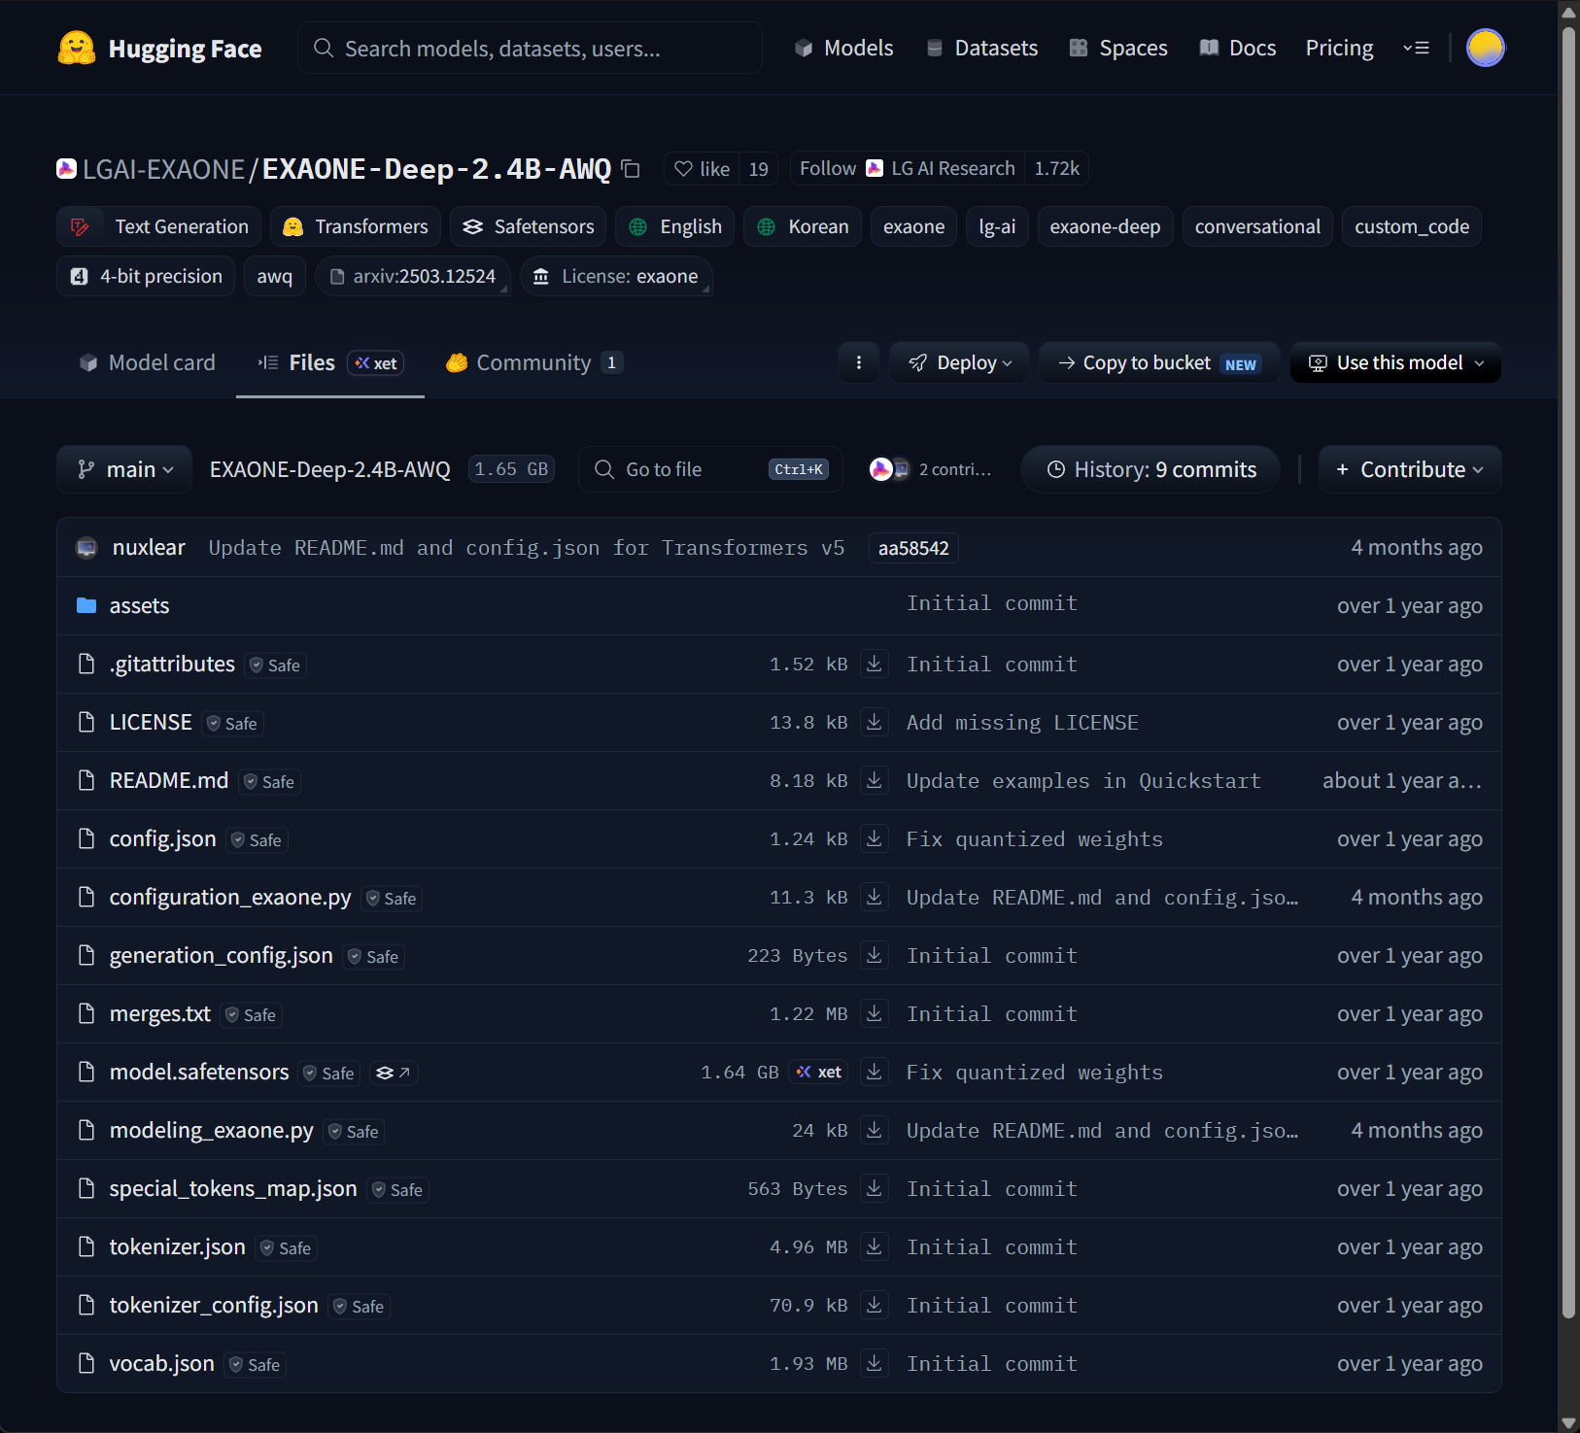1580x1433 pixels.
Task: Open the Contribute dropdown
Action: [x=1410, y=469]
